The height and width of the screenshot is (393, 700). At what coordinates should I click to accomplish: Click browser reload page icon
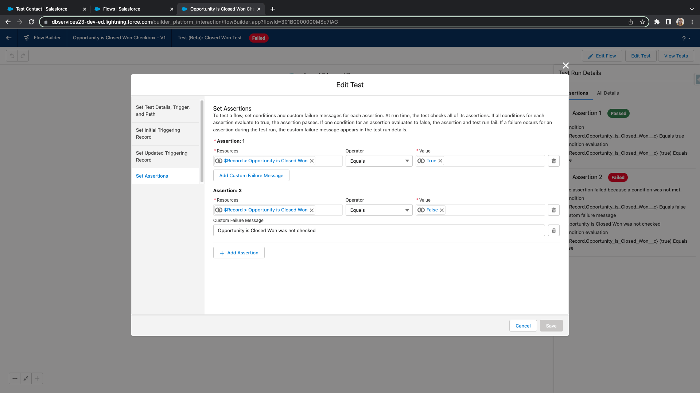click(x=31, y=22)
